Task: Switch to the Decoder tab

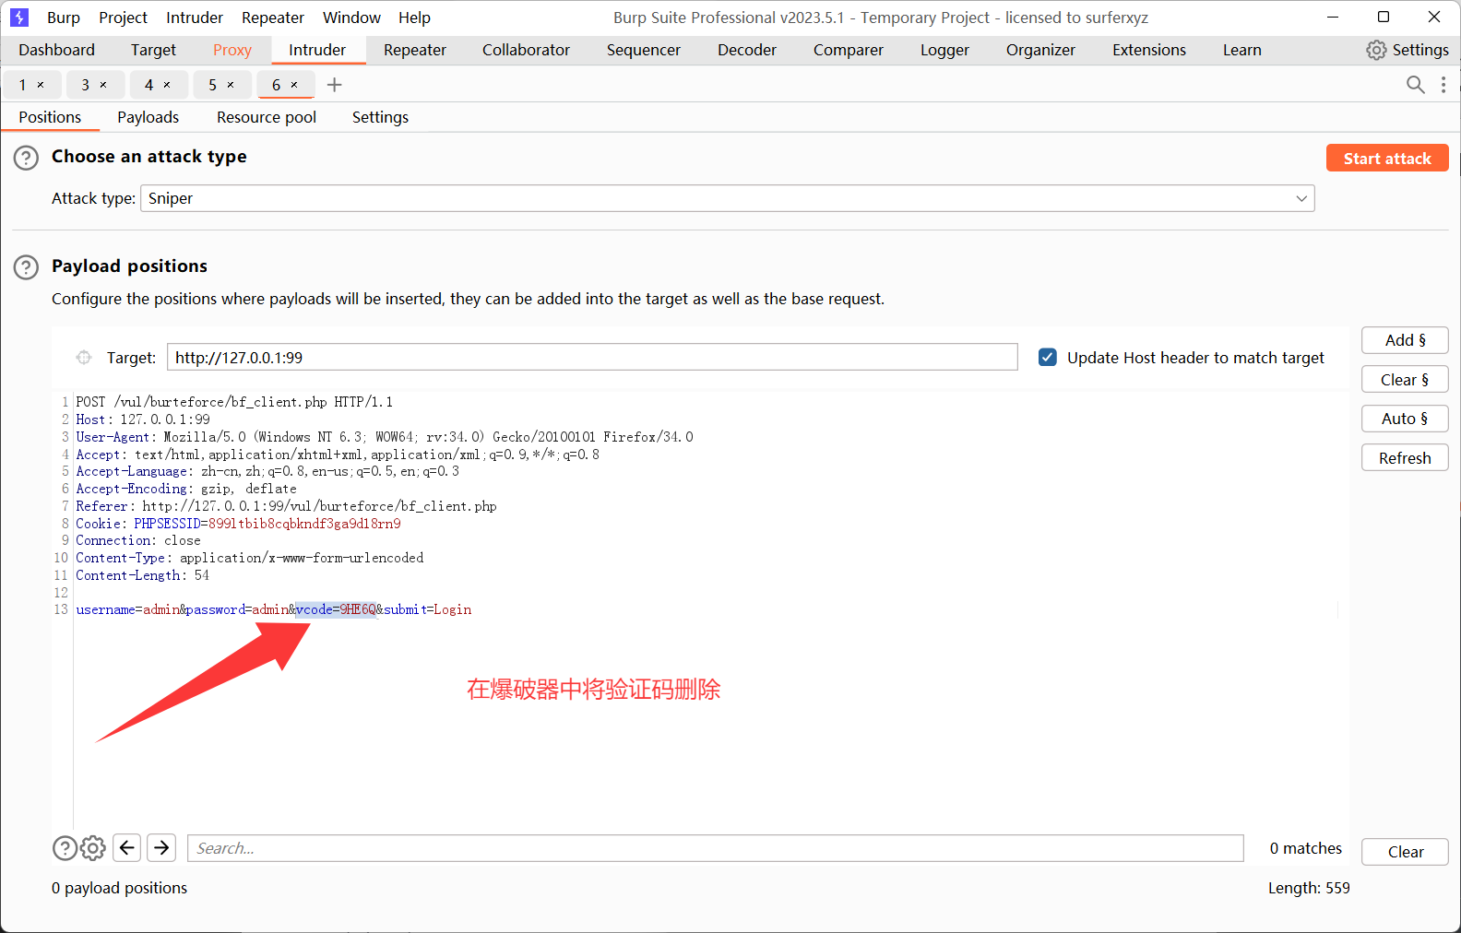Action: click(747, 50)
